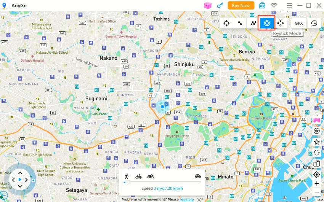The width and height of the screenshot is (324, 202).
Task: Open the history records clock icon
Action: click(314, 23)
